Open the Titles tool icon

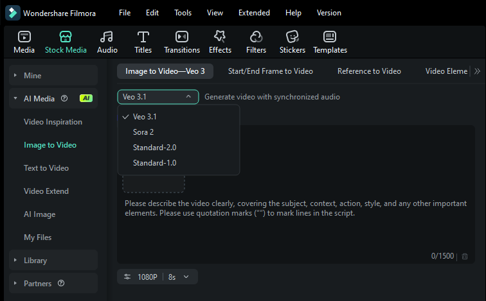pos(143,37)
